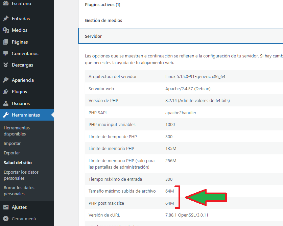Open the Importar submenu link
The height and width of the screenshot is (226, 283).
coord(12,143)
